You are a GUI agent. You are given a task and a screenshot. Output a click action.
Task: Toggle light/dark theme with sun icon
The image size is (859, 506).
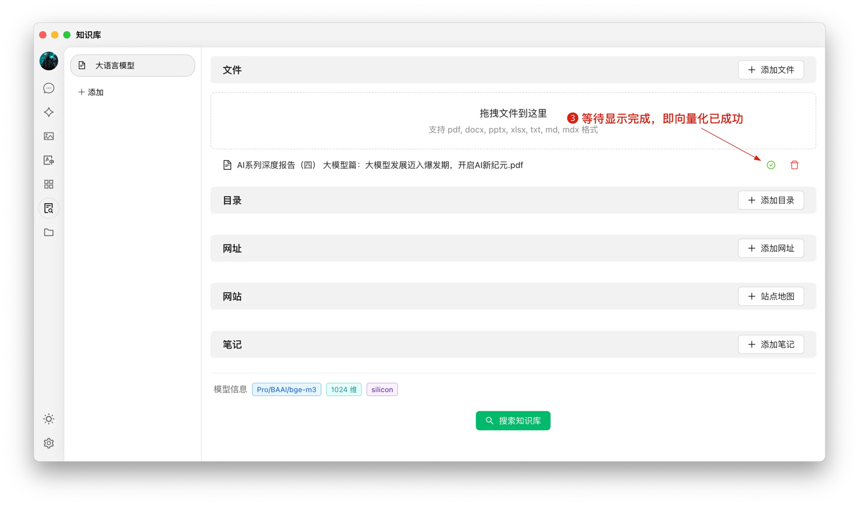click(x=49, y=418)
